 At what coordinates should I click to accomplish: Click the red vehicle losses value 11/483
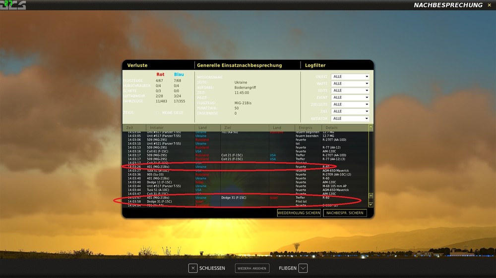pyautogui.click(x=161, y=101)
